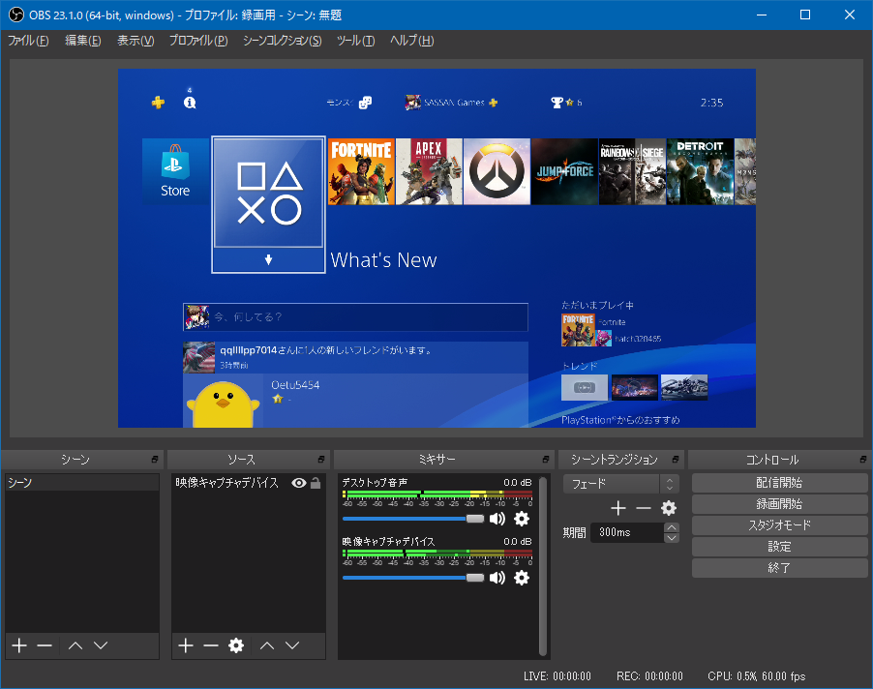Undock the ミキサー panel

coord(546,459)
